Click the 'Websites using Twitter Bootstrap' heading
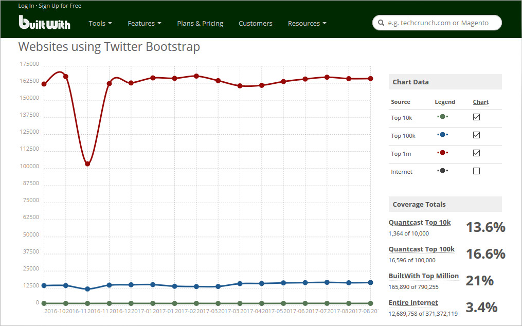The height and width of the screenshot is (326, 522). pos(109,47)
